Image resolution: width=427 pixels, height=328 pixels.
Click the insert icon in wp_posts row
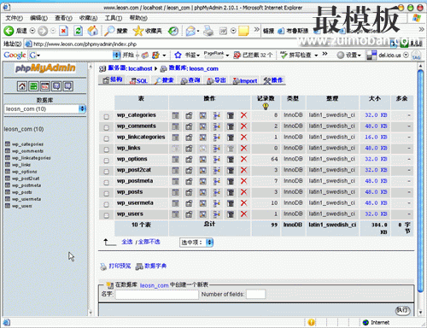(x=217, y=192)
